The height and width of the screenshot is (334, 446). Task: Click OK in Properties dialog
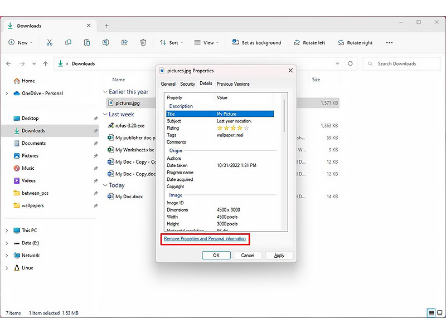(216, 256)
